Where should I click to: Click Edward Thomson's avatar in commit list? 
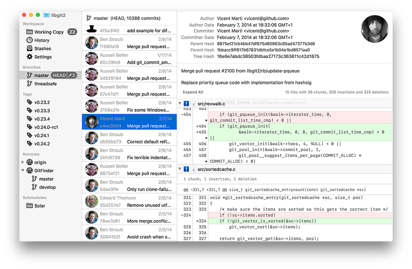[x=91, y=201]
